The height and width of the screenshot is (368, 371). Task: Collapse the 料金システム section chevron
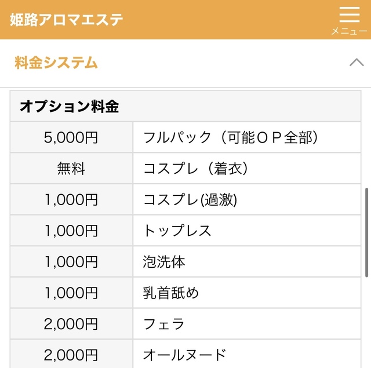click(x=357, y=63)
